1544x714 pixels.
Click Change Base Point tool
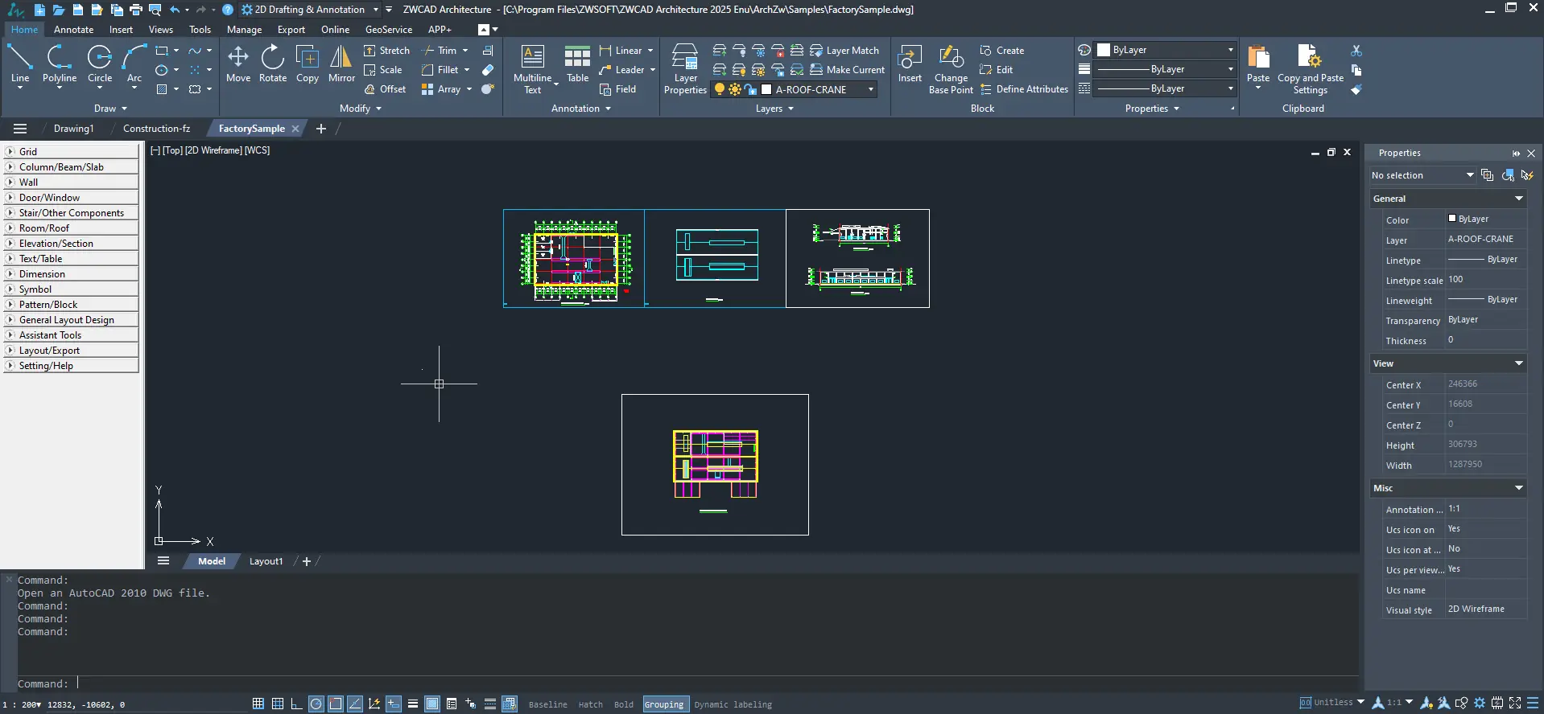[x=951, y=69]
